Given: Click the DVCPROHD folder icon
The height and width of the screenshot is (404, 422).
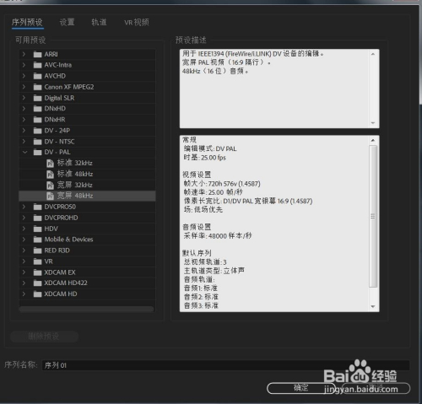Looking at the screenshot, I should pyautogui.click(x=37, y=218).
